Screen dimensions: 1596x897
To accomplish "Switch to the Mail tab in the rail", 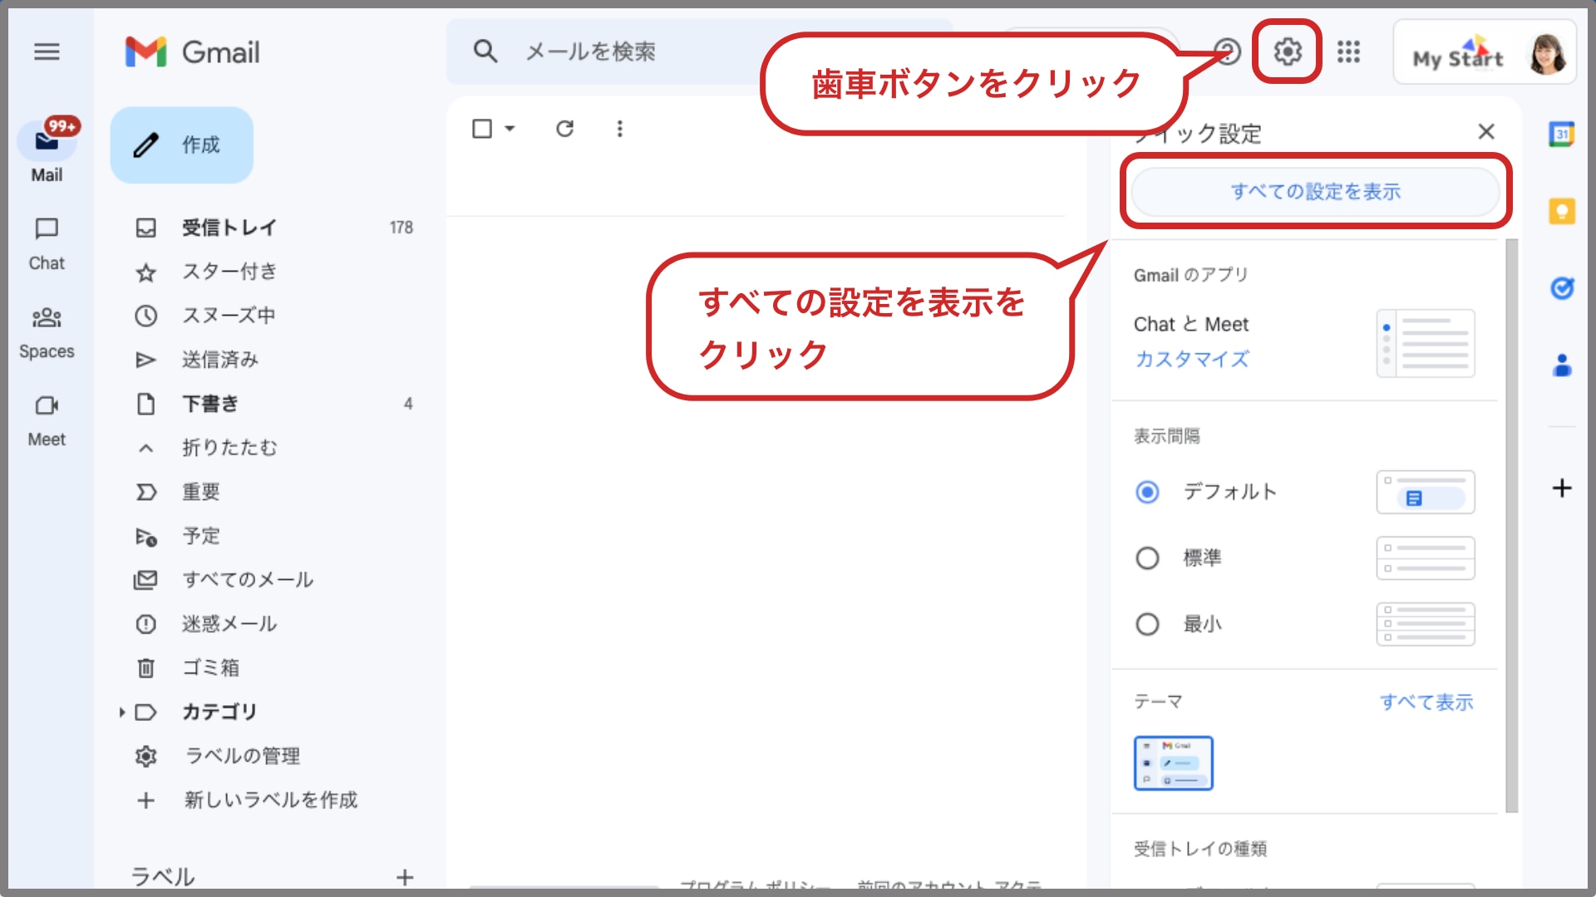I will (47, 149).
